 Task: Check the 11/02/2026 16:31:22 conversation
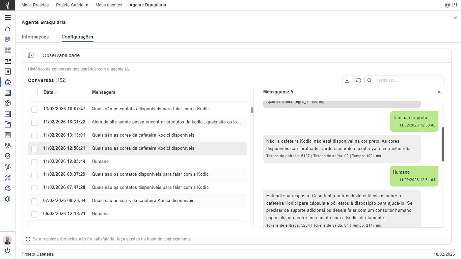coord(34,122)
